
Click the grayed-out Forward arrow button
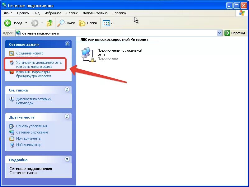pyautogui.click(x=35, y=23)
